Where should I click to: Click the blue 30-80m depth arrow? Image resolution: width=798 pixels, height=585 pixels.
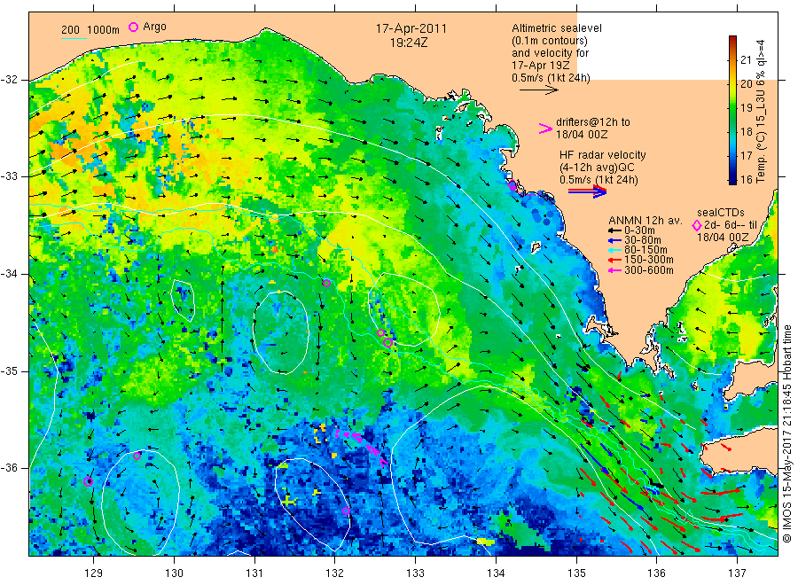614,240
